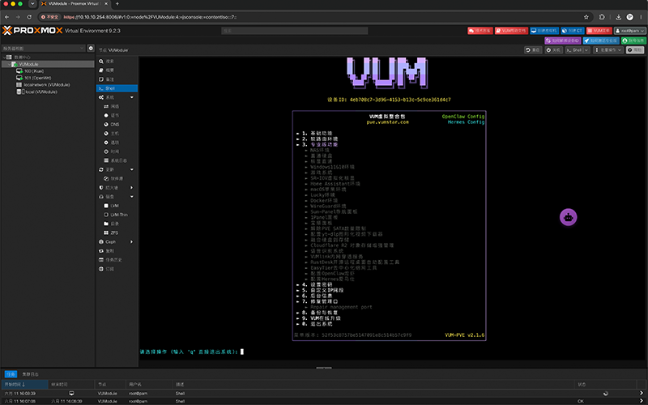Expand first Shell task row arrow
Viewport: 648px width, 405px height.
tap(642, 394)
